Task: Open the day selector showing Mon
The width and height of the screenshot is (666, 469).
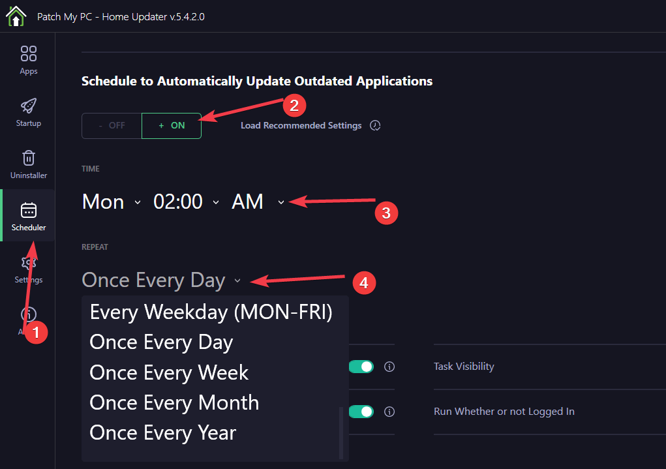Action: coord(111,202)
